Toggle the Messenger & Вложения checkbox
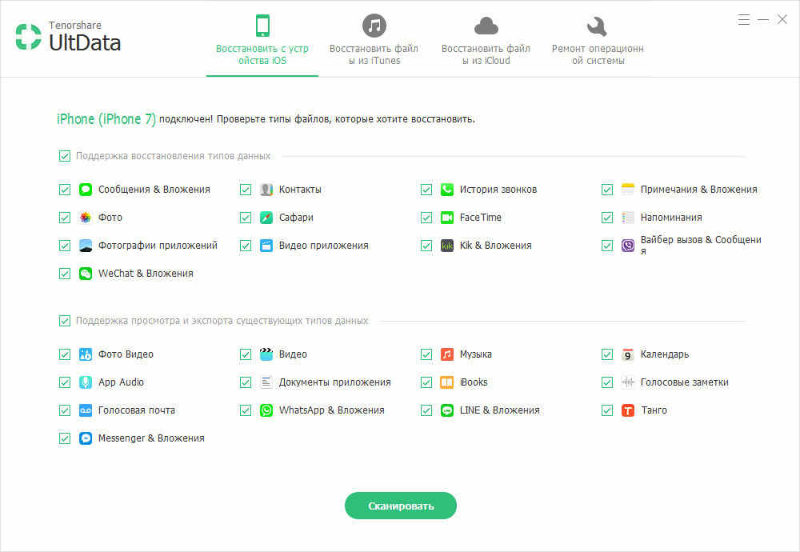Viewport: 800px width, 552px height. 64,438
